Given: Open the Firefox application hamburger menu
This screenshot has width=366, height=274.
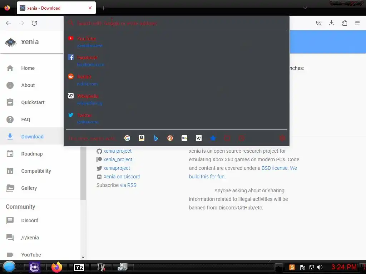Looking at the screenshot, I should [x=357, y=23].
